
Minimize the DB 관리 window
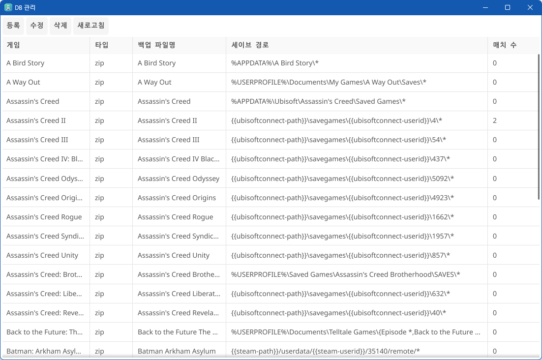[x=485, y=7]
